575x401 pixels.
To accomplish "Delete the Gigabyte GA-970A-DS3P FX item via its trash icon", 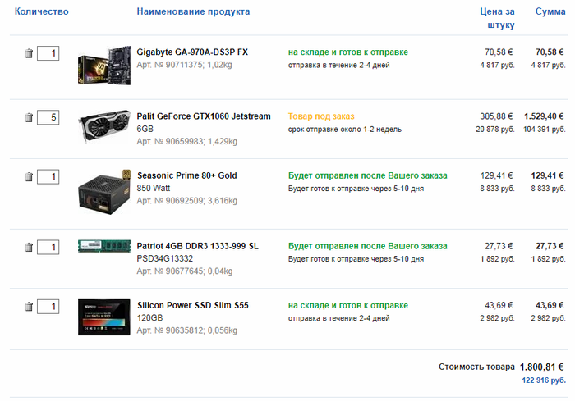I will [x=29, y=53].
